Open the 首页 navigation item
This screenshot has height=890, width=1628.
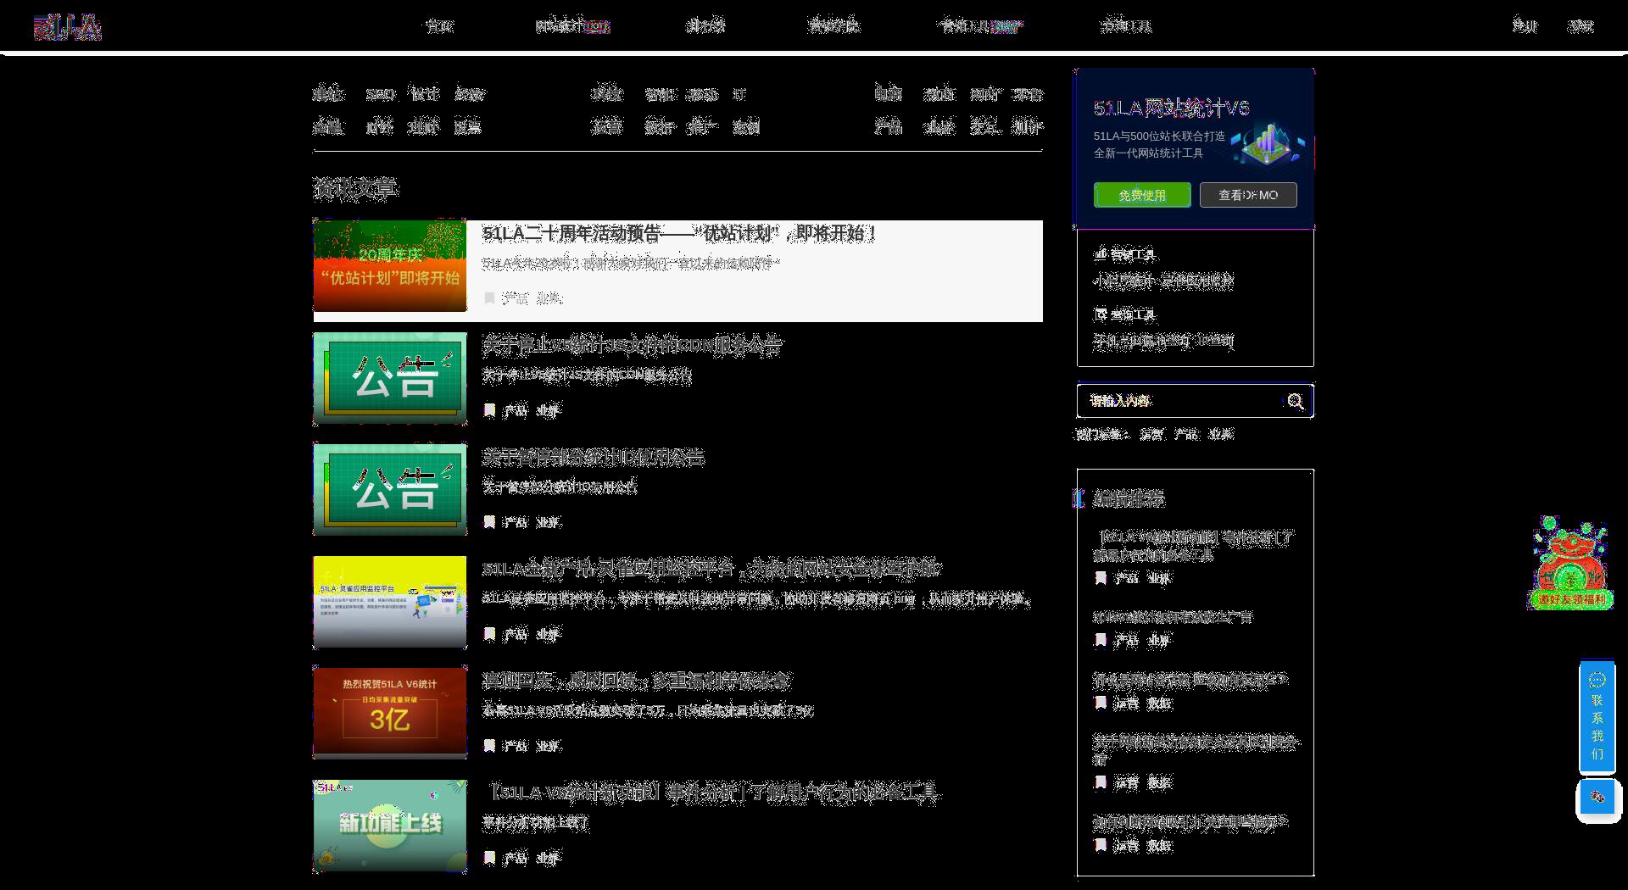439,26
